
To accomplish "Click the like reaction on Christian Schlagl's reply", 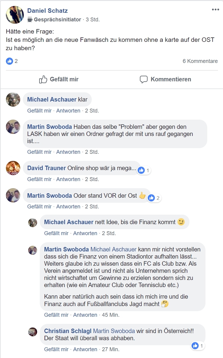I will [x=195, y=346].
